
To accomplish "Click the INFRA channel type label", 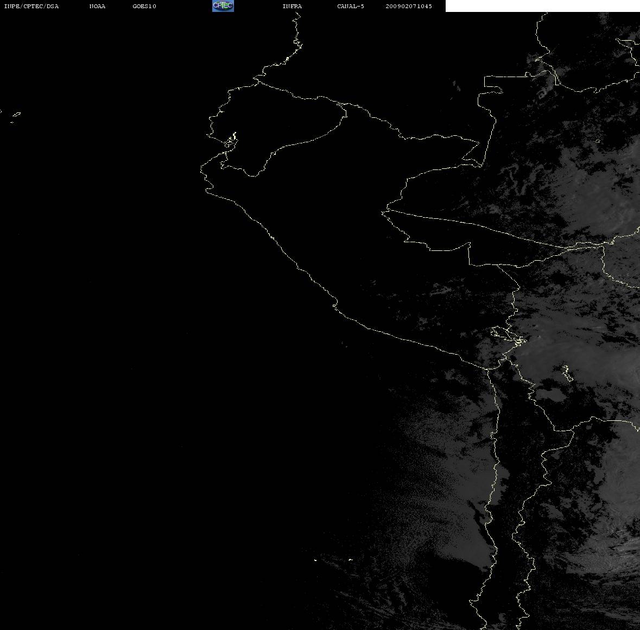I will click(292, 6).
